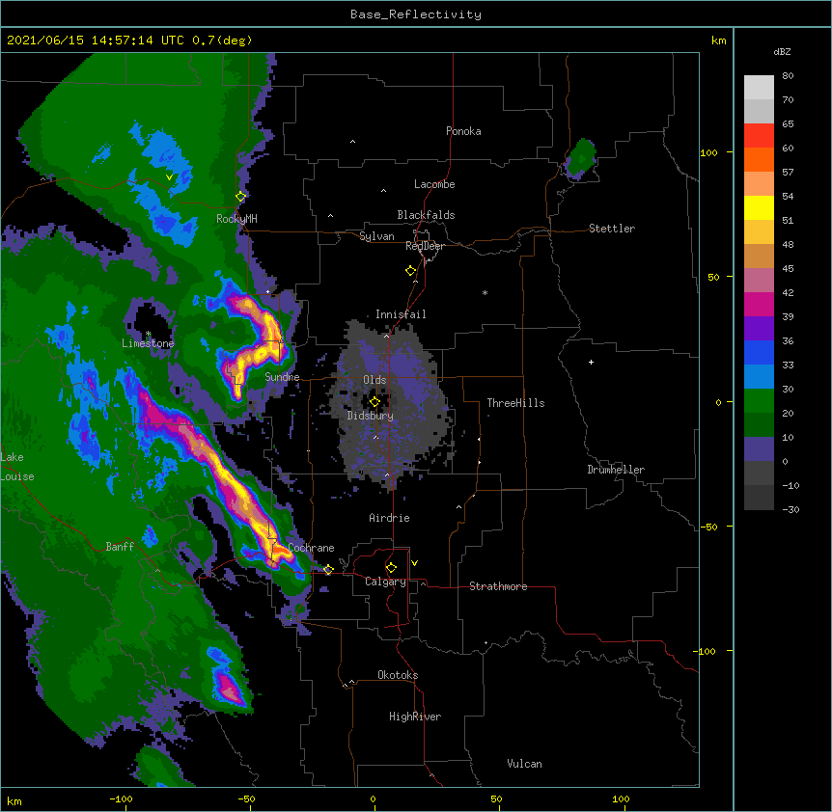The width and height of the screenshot is (832, 812).
Task: Click the white asterisk marker east of Innisfail
Action: click(485, 292)
